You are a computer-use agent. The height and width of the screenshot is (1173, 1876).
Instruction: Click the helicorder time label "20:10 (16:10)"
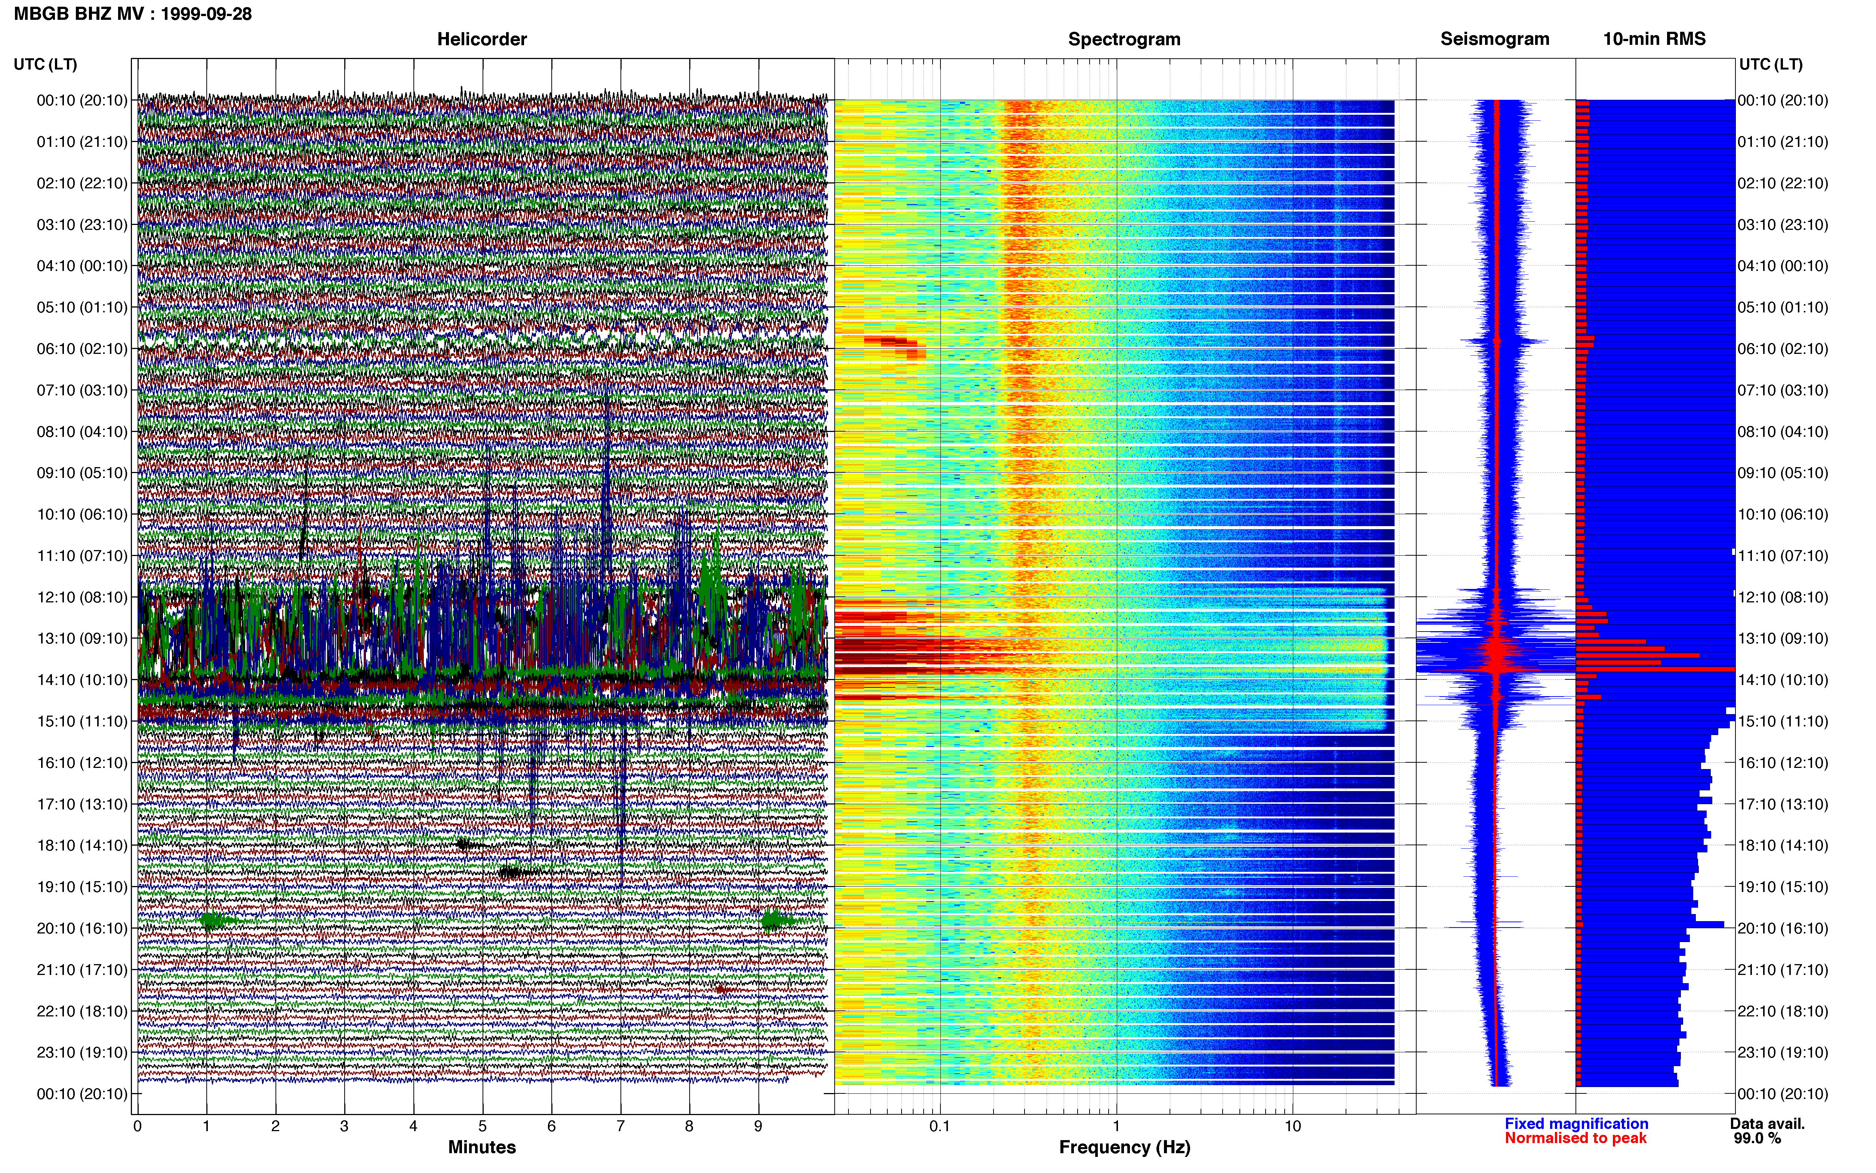(82, 929)
